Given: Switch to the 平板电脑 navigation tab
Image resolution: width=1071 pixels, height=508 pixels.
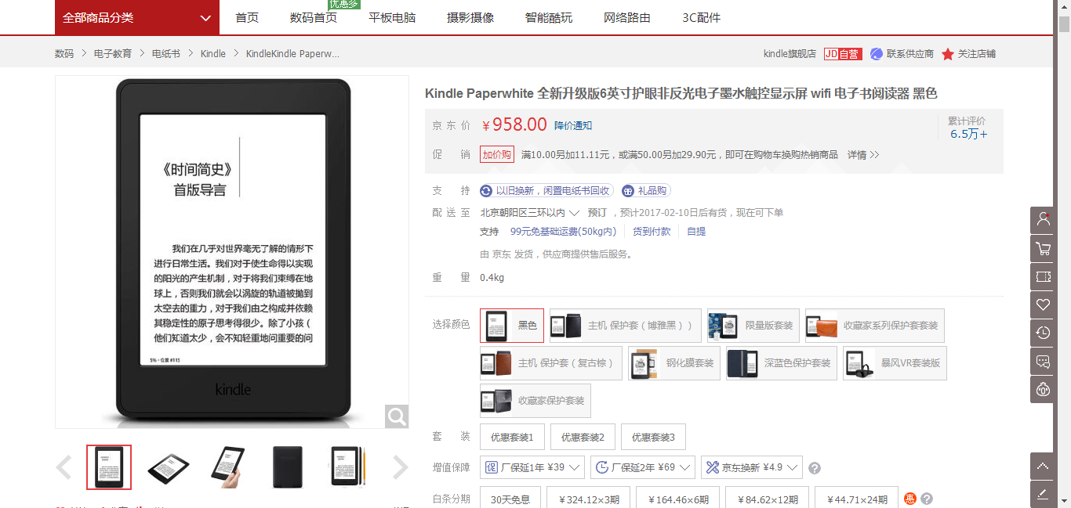Looking at the screenshot, I should [392, 17].
